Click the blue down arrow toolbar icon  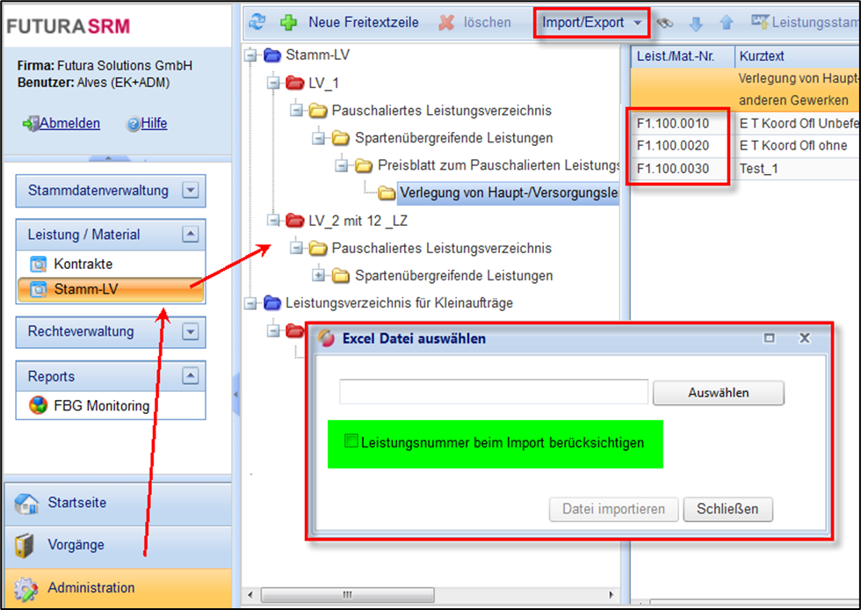click(x=696, y=23)
